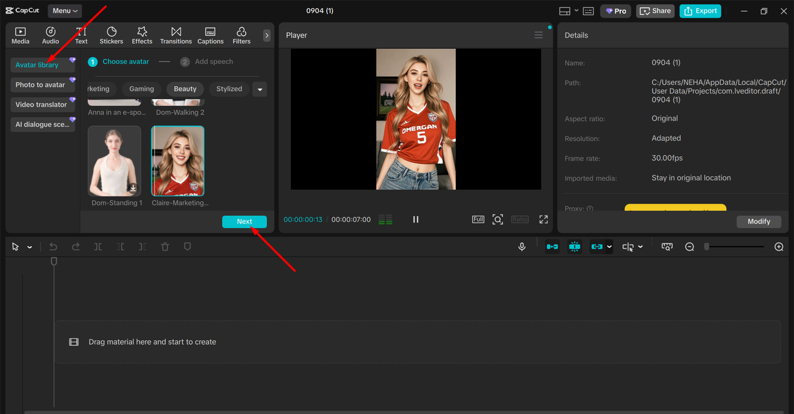794x414 pixels.
Task: Click the record voiceover microphone icon
Action: pyautogui.click(x=522, y=247)
